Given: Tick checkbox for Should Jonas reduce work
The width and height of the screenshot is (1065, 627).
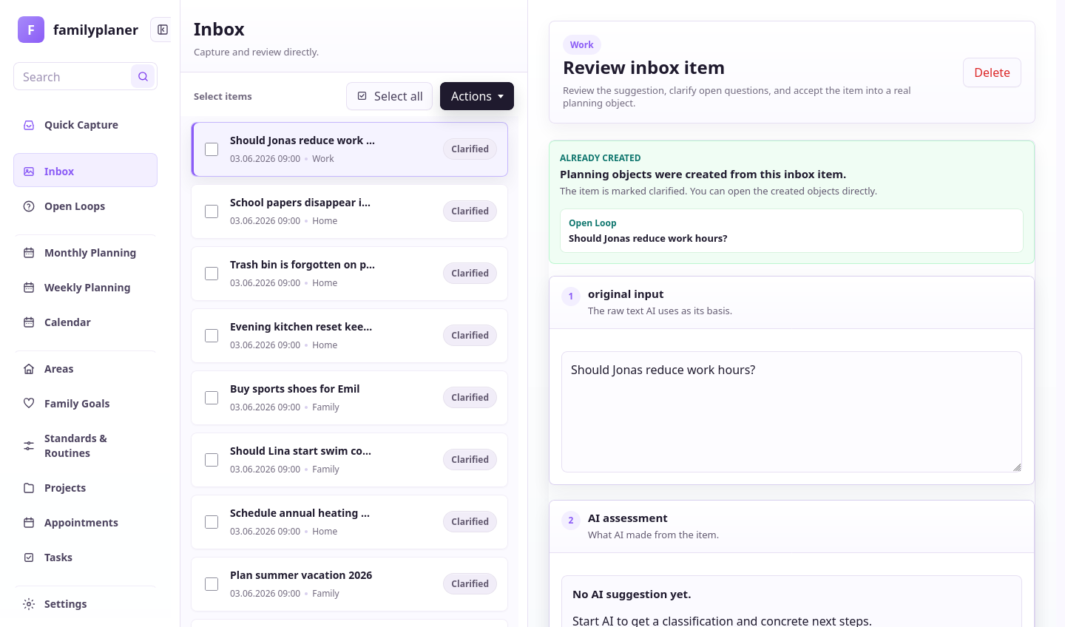Looking at the screenshot, I should tap(212, 149).
